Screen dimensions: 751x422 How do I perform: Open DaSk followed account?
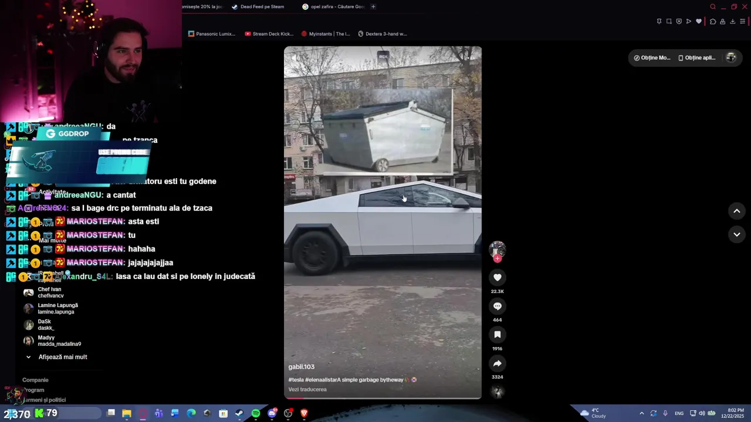39,325
